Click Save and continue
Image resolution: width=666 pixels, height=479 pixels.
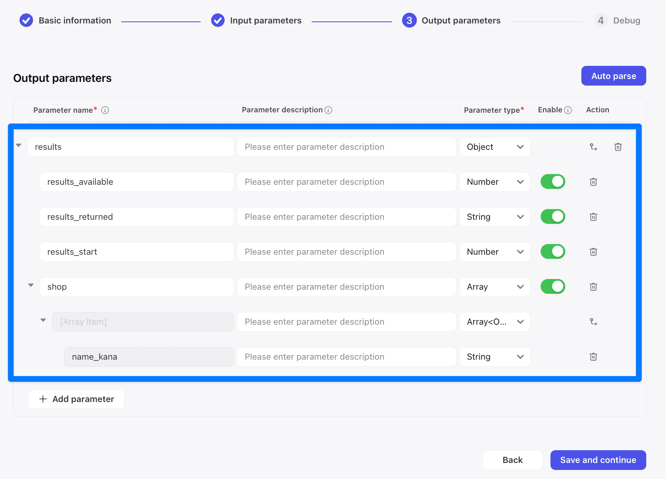tap(598, 460)
